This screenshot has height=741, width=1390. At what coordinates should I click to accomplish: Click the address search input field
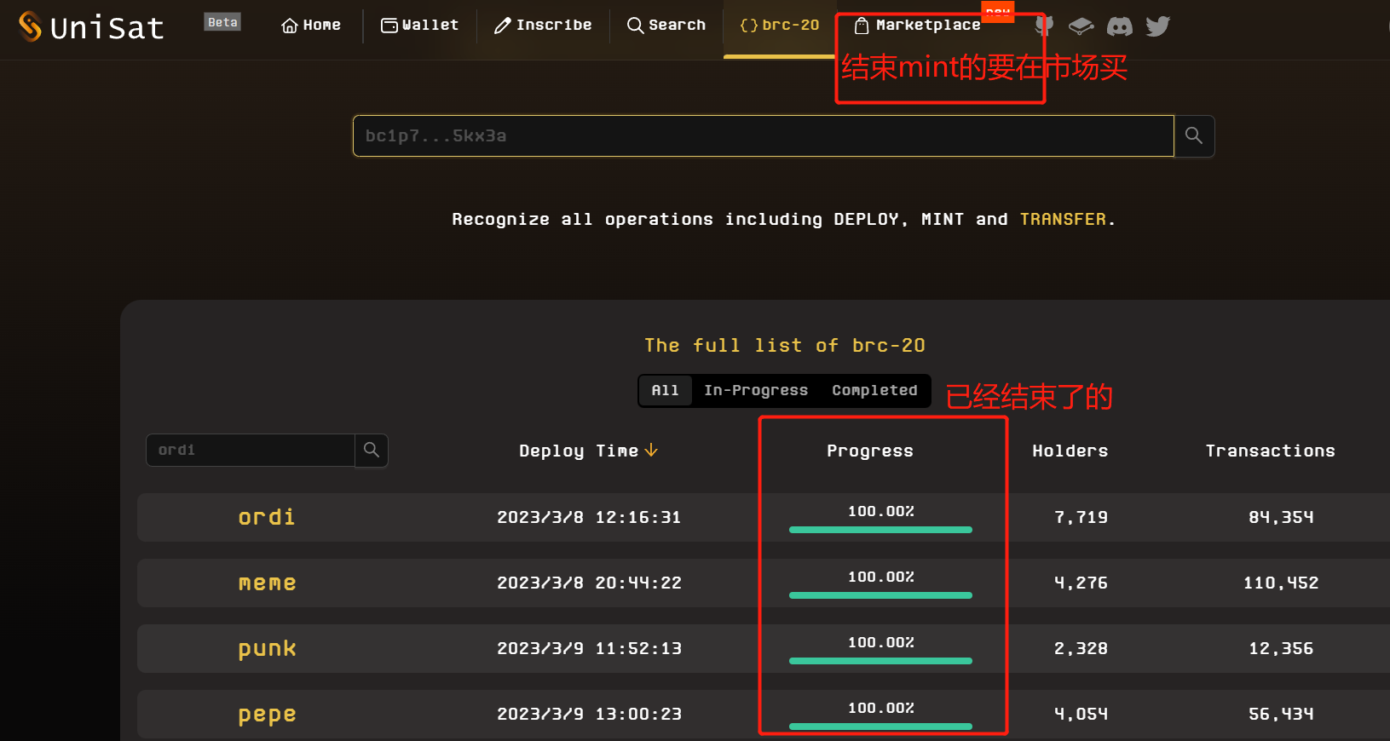tap(764, 136)
